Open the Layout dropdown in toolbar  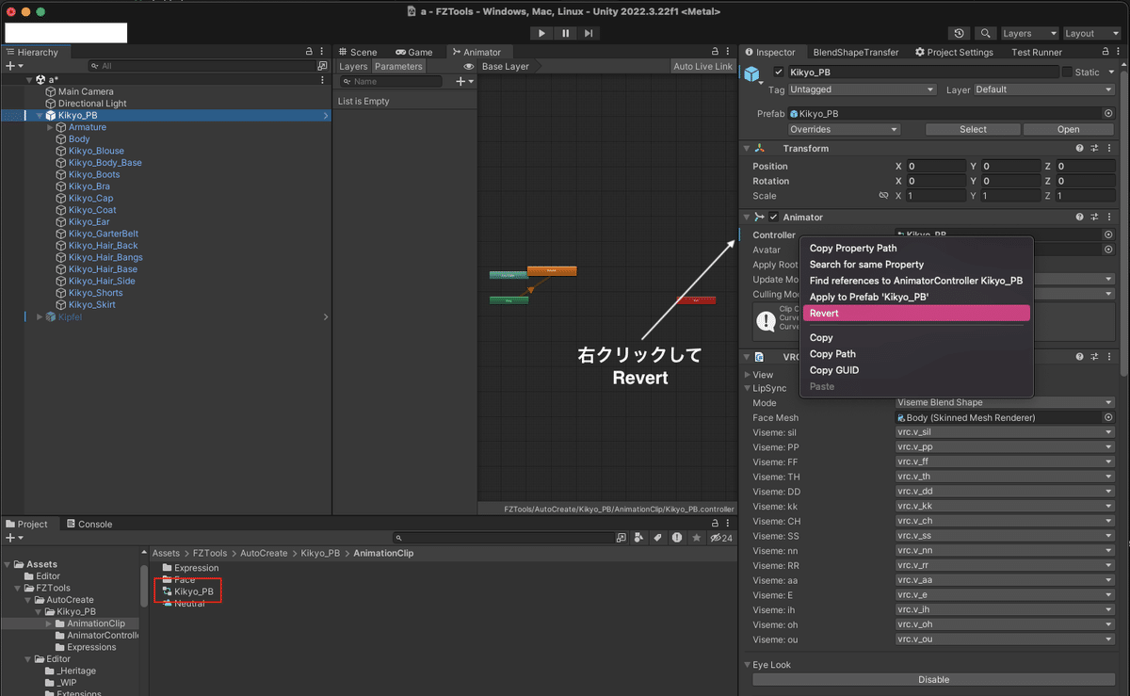click(x=1090, y=33)
